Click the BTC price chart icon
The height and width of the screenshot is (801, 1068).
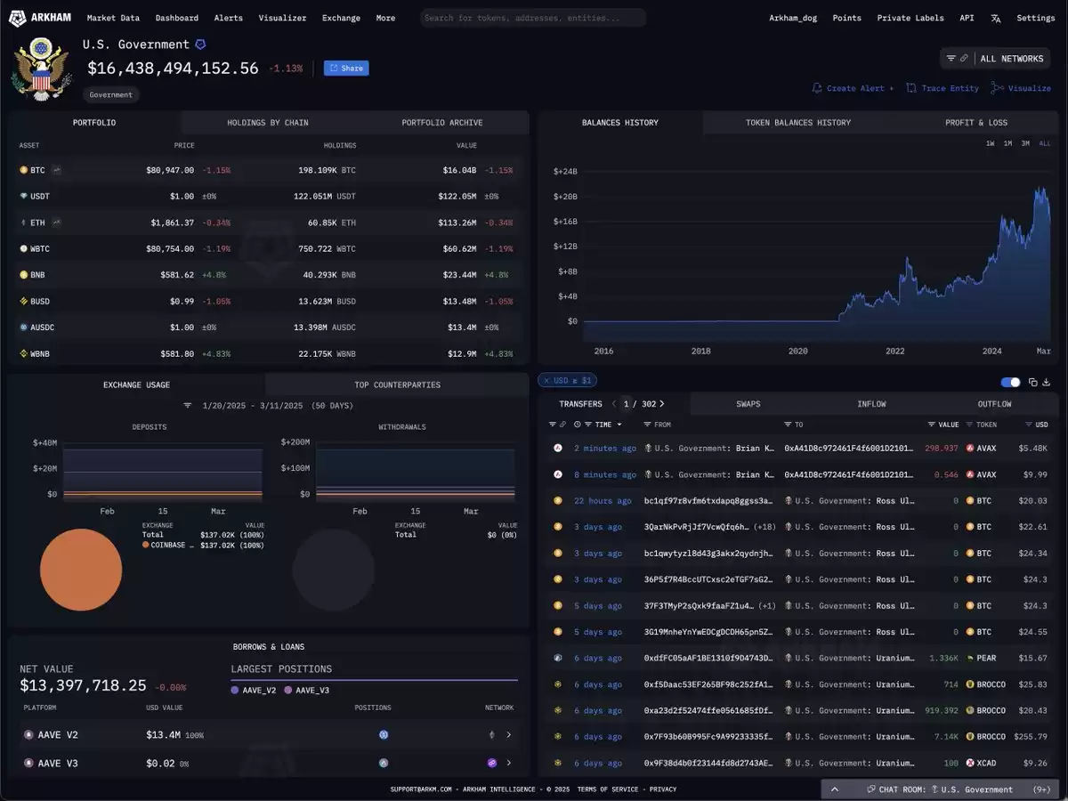[57, 169]
